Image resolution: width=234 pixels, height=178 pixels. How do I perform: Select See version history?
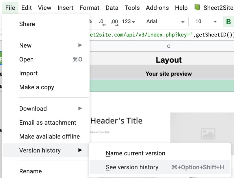[x=132, y=167]
